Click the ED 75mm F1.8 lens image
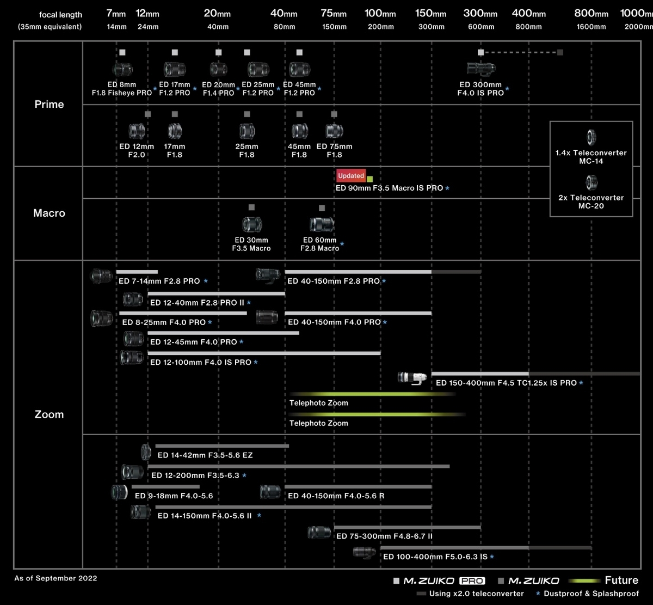 334,131
